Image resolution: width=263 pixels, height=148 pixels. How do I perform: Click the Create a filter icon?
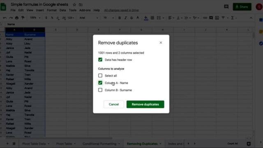tap(223, 18)
